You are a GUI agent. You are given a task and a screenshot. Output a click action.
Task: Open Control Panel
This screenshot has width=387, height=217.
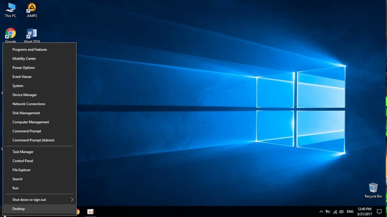(39, 161)
